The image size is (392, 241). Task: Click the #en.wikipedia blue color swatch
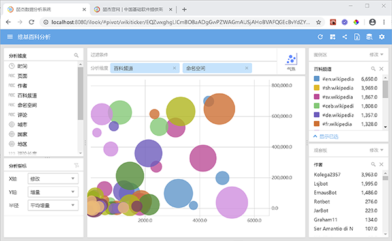(316, 79)
